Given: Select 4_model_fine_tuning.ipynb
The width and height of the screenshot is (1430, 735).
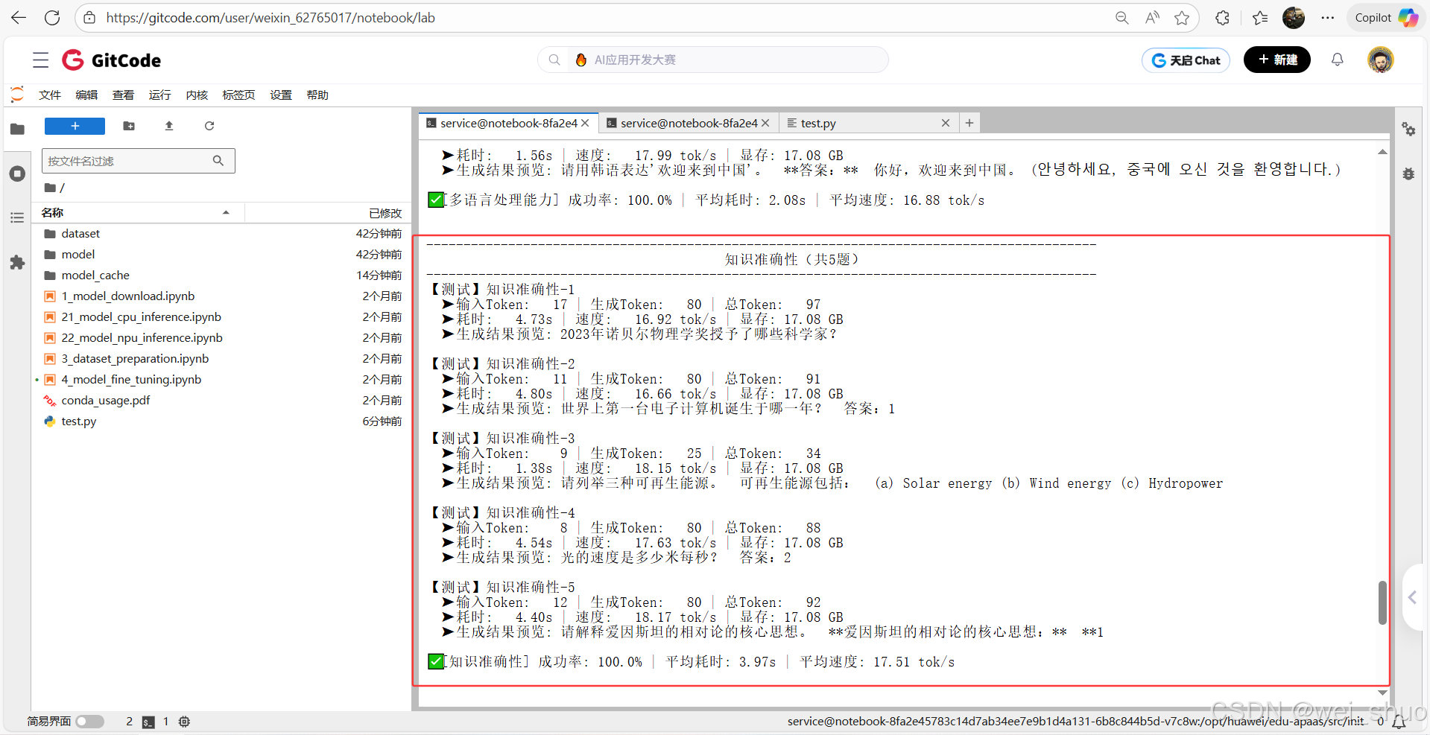Looking at the screenshot, I should pos(221,380).
